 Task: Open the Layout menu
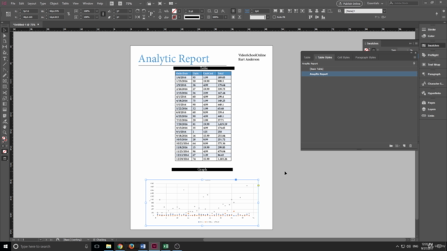pyautogui.click(x=31, y=3)
